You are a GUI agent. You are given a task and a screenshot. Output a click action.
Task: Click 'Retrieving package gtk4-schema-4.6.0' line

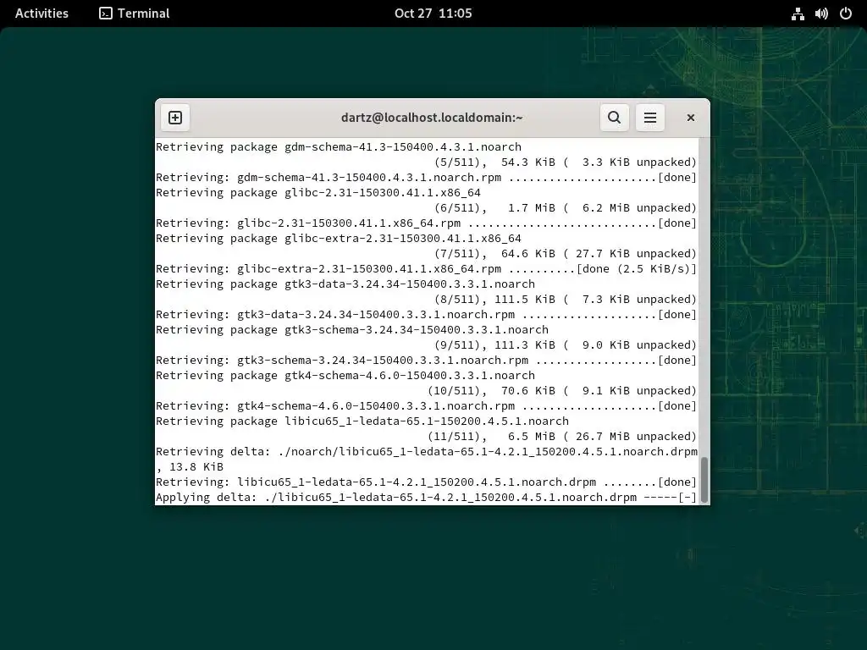345,376
